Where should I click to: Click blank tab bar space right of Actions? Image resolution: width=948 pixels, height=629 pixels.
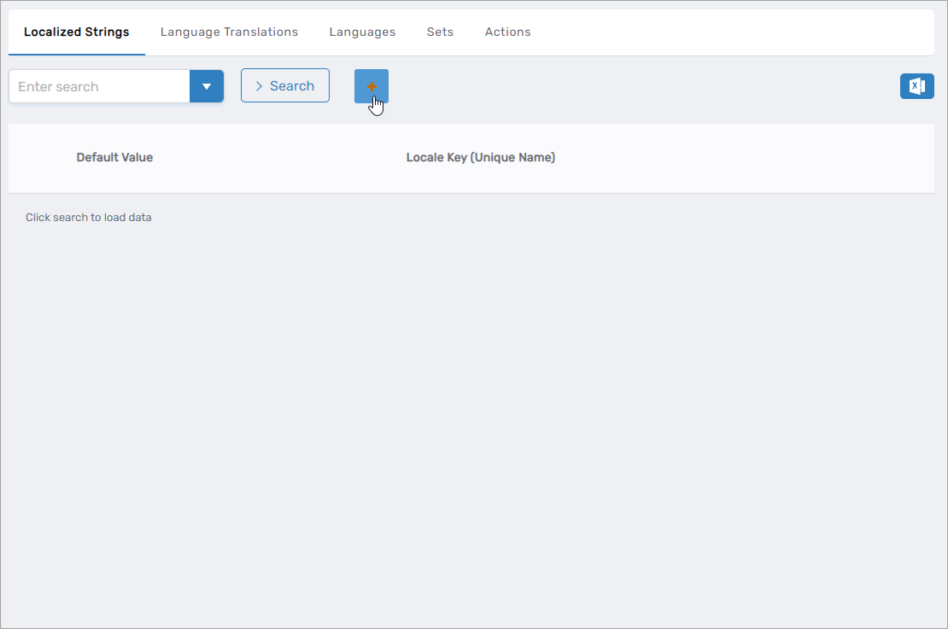pos(726,32)
